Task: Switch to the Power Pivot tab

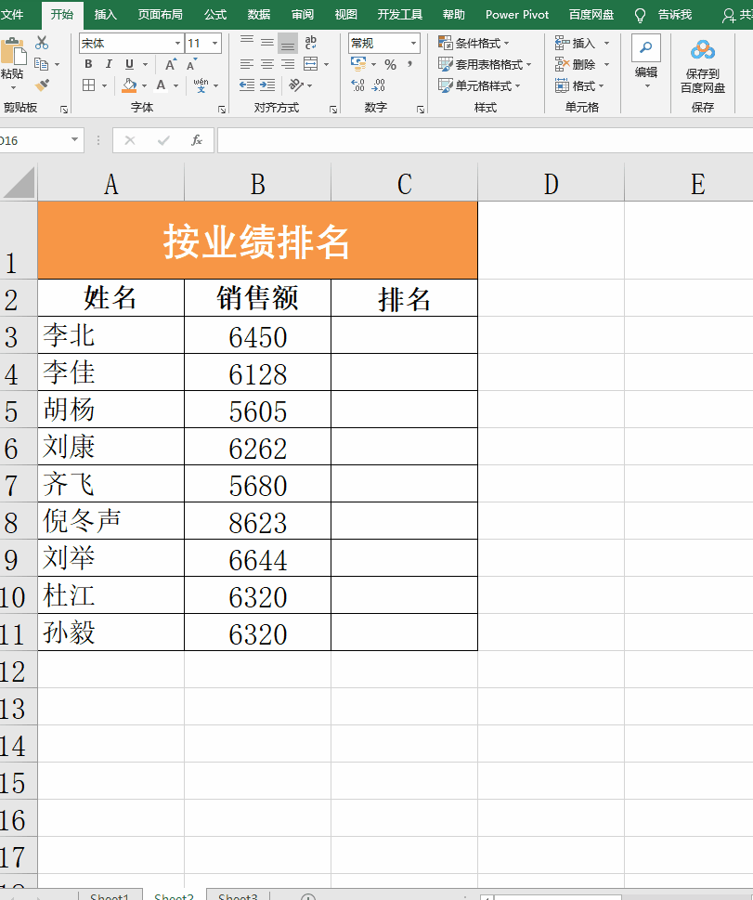Action: click(517, 14)
